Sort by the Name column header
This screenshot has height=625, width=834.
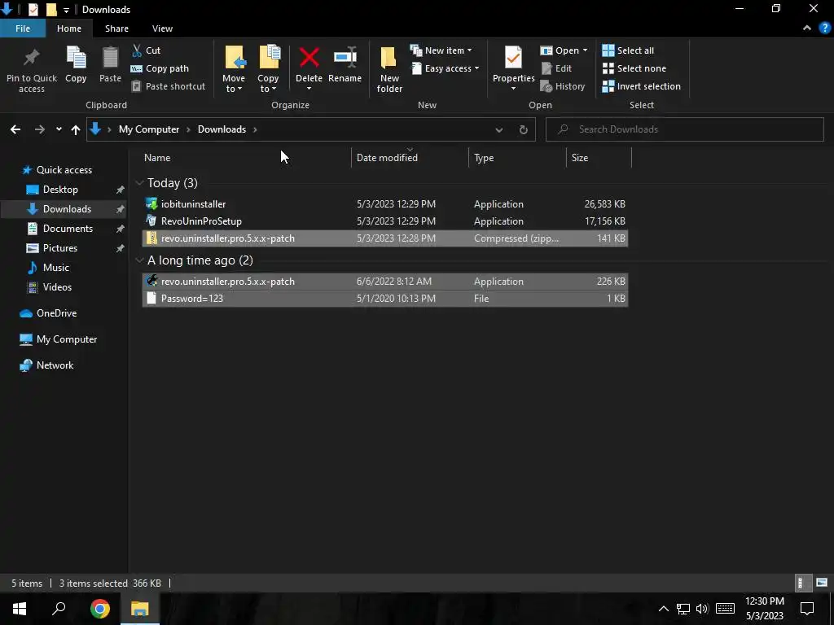[x=157, y=158]
